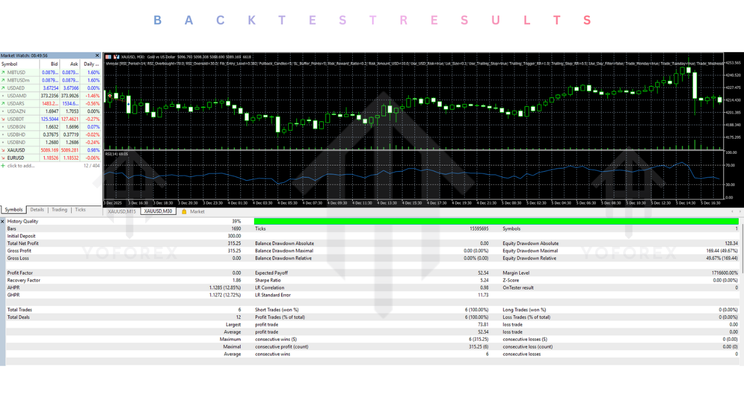744x418 pixels.
Task: Click the Daily change column header
Action: 91,64
